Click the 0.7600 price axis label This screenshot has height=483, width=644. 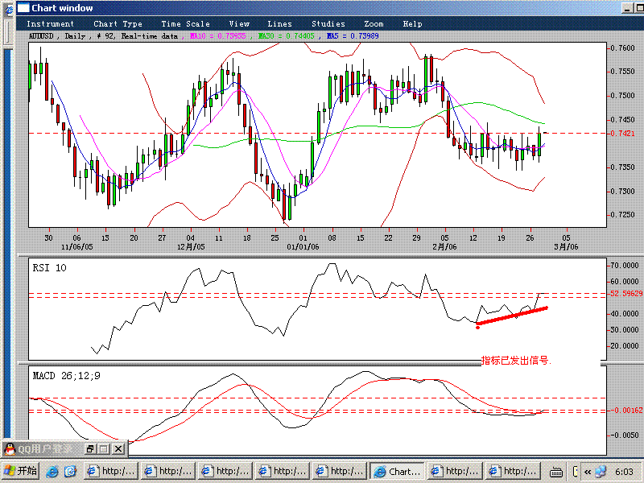622,48
